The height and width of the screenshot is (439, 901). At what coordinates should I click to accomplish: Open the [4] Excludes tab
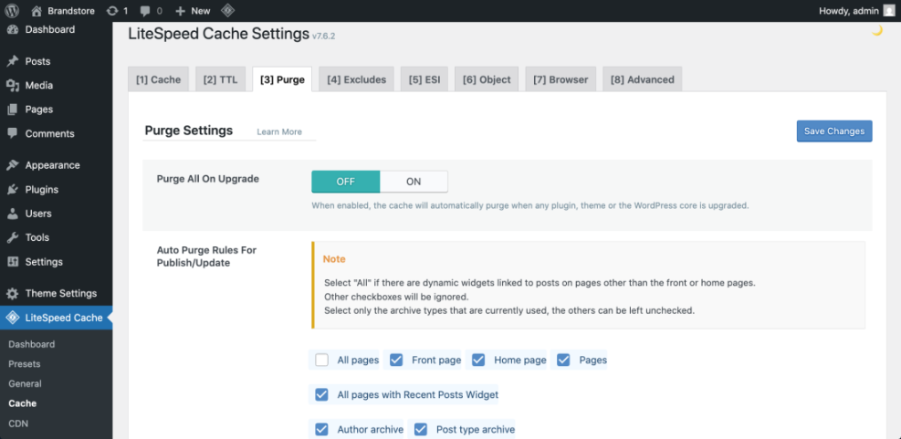coord(356,79)
